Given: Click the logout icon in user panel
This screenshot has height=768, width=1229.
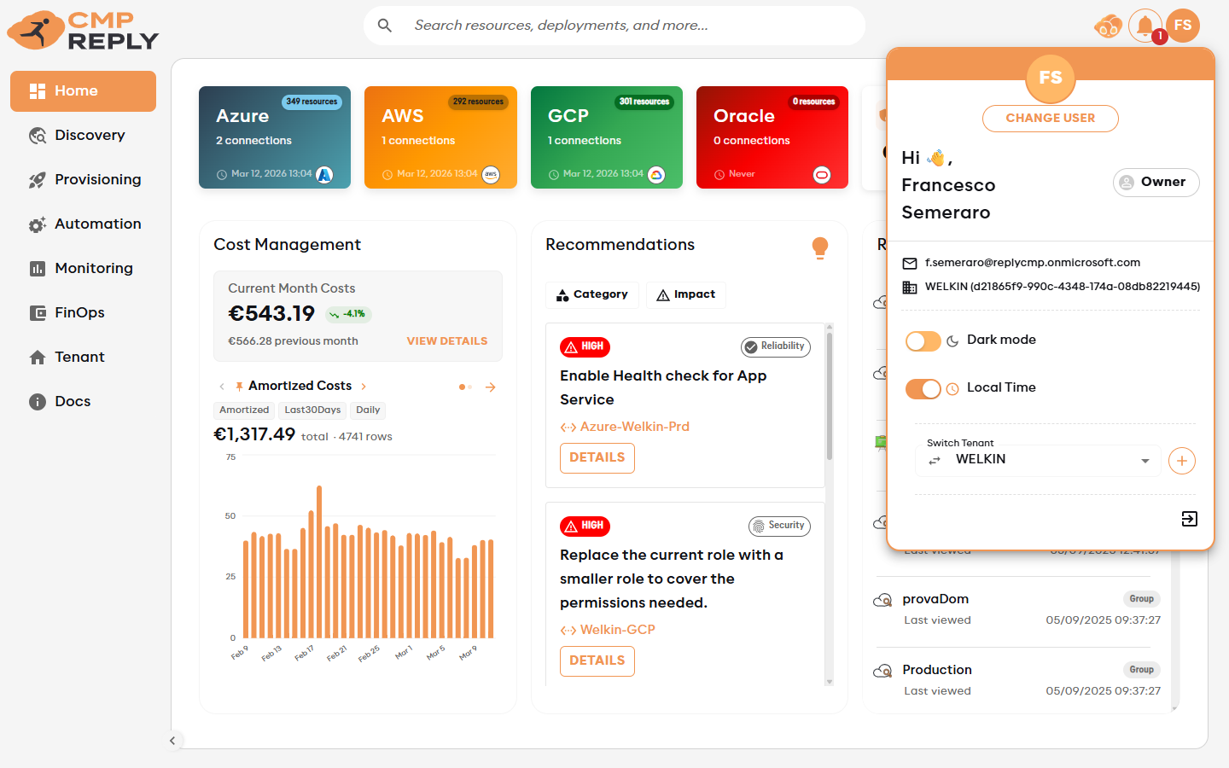Looking at the screenshot, I should (1189, 519).
